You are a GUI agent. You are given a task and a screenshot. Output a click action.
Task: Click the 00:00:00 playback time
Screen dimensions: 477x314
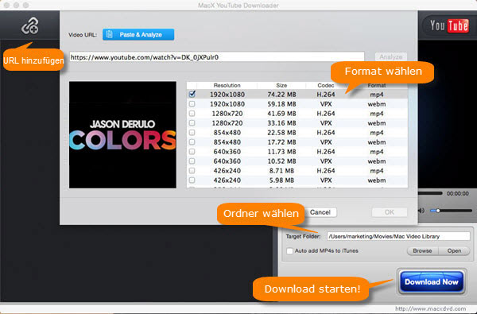click(458, 193)
